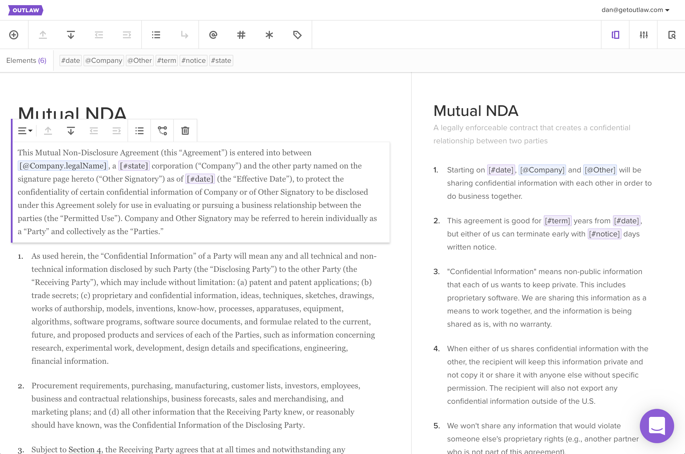Click the tag icon

(x=297, y=35)
